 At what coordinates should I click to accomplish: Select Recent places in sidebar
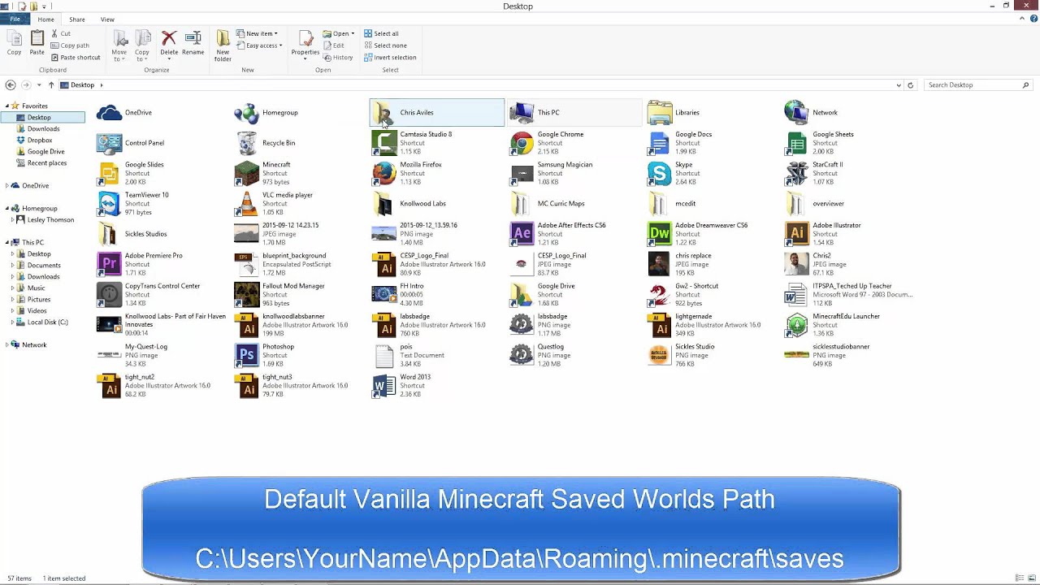(x=47, y=163)
